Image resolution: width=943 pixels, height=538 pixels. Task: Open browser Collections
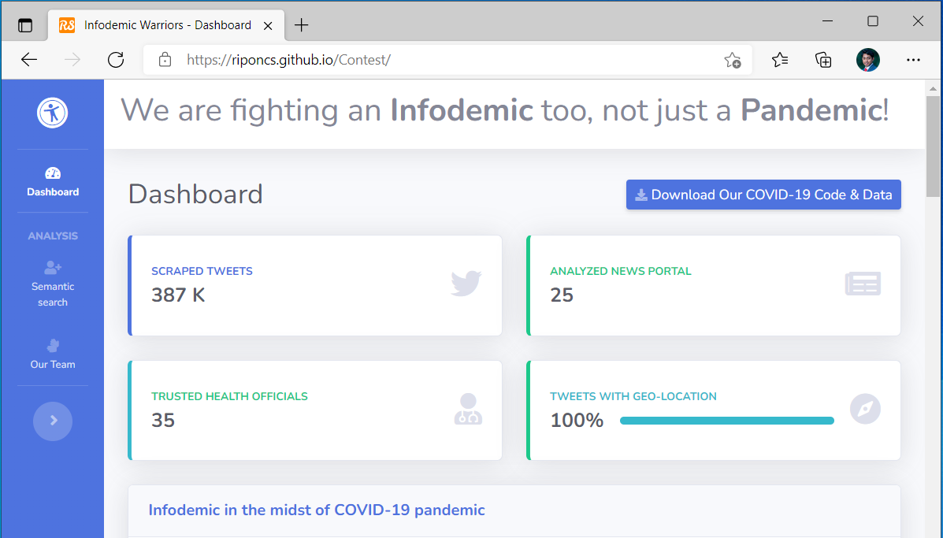(x=823, y=59)
